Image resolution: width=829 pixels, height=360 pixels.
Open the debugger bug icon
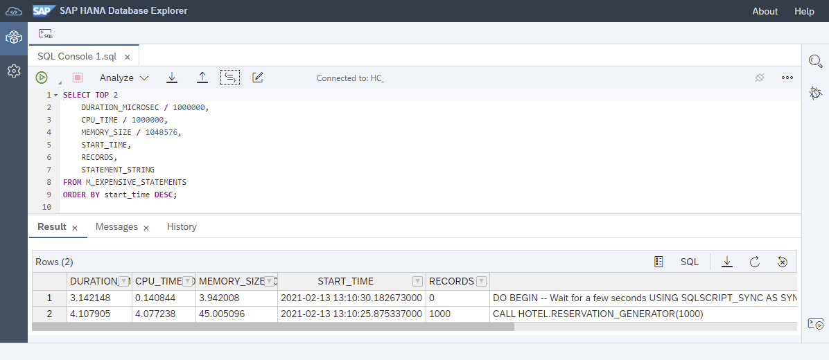pos(815,94)
